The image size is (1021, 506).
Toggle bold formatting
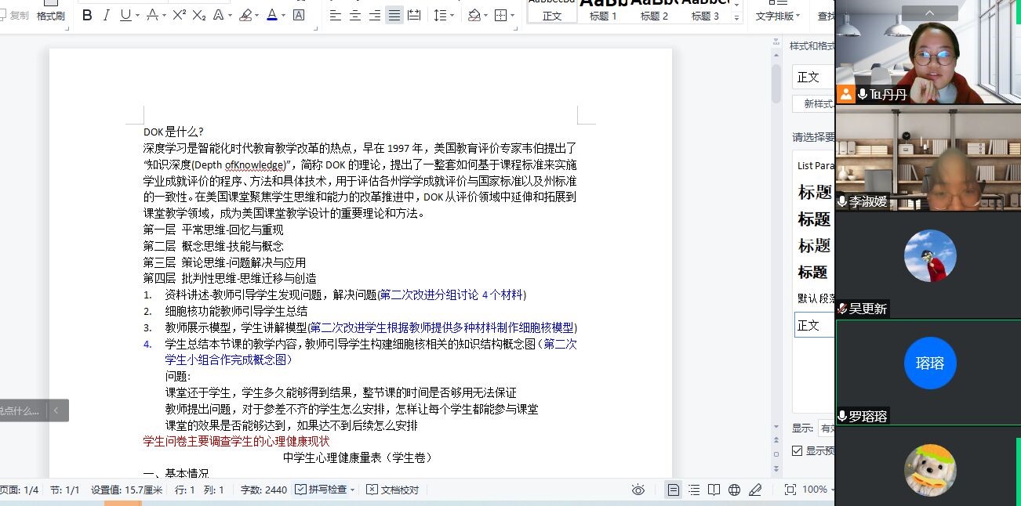87,15
